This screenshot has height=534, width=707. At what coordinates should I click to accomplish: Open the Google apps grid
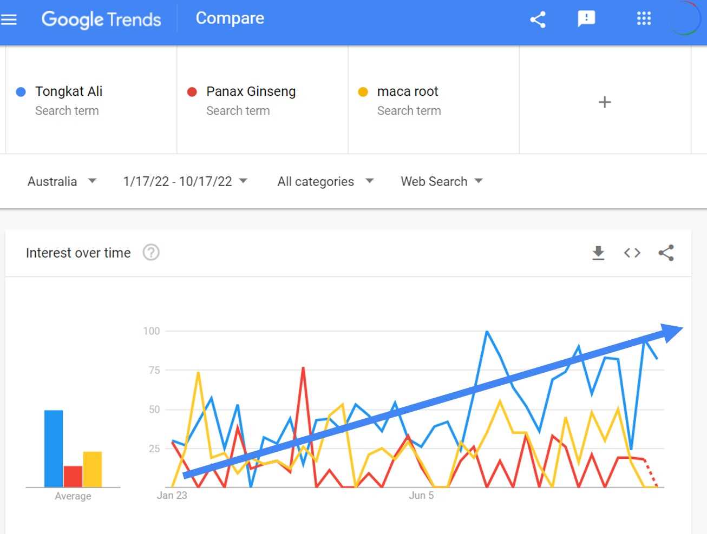tap(644, 19)
